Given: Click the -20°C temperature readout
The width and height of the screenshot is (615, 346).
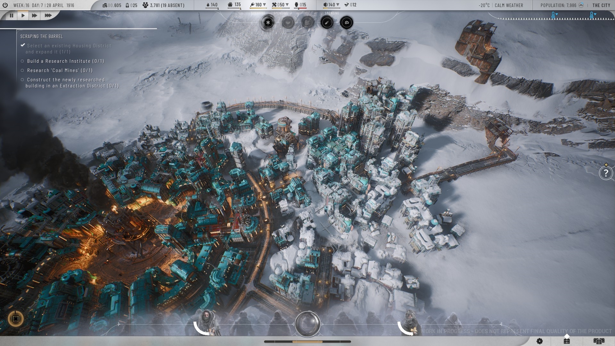Looking at the screenshot, I should pos(484,5).
